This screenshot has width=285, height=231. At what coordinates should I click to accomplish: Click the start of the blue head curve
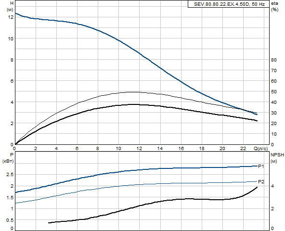tap(15, 13)
